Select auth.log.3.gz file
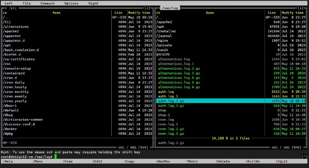309x168 pixels. pyautogui.click(x=210, y=105)
